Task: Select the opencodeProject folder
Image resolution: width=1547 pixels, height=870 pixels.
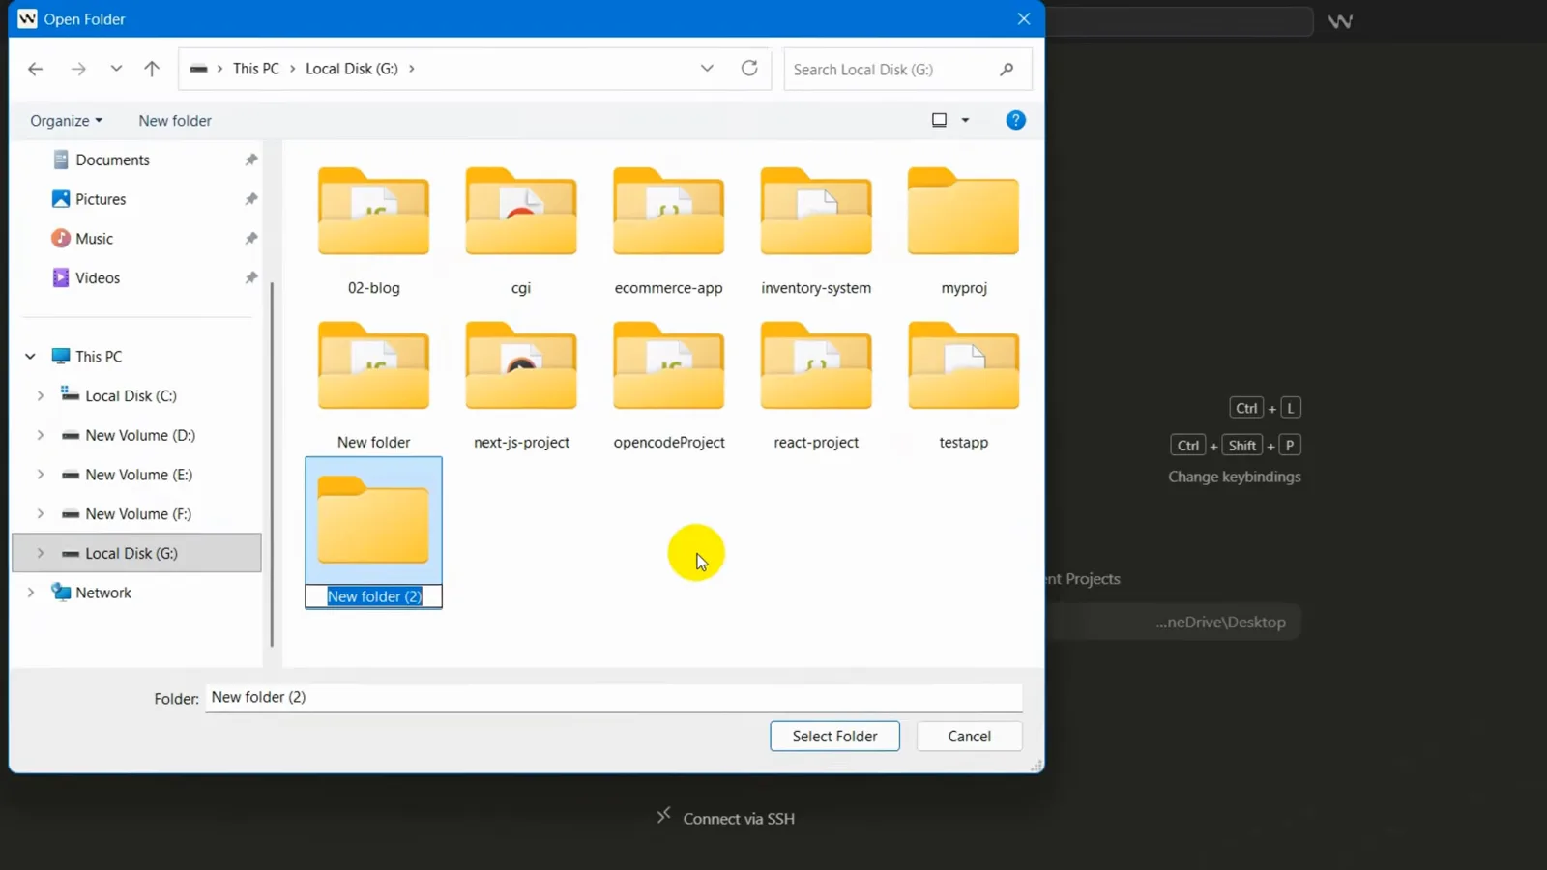Action: click(669, 385)
